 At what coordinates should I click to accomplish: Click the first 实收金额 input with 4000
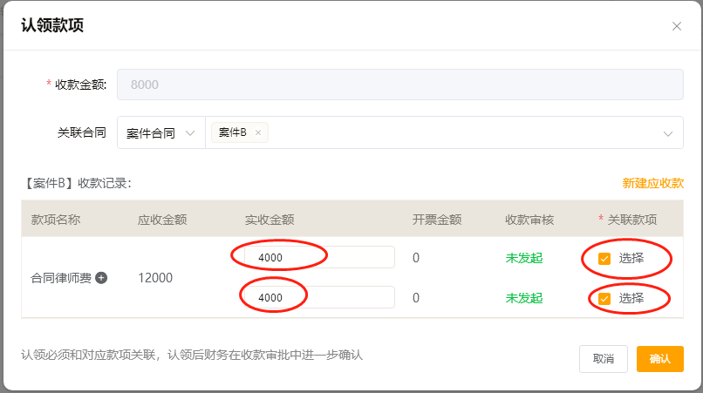(319, 258)
